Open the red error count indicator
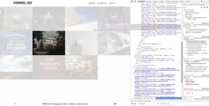209x106 pixels. [x=202, y=1]
